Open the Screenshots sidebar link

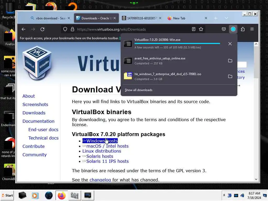tap(35, 104)
